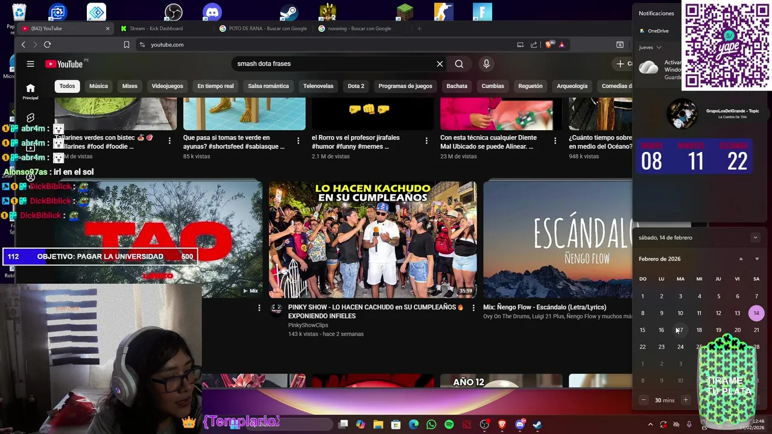Start voice search with microphone icon
Screen dimensions: 772x434
(x=486, y=64)
